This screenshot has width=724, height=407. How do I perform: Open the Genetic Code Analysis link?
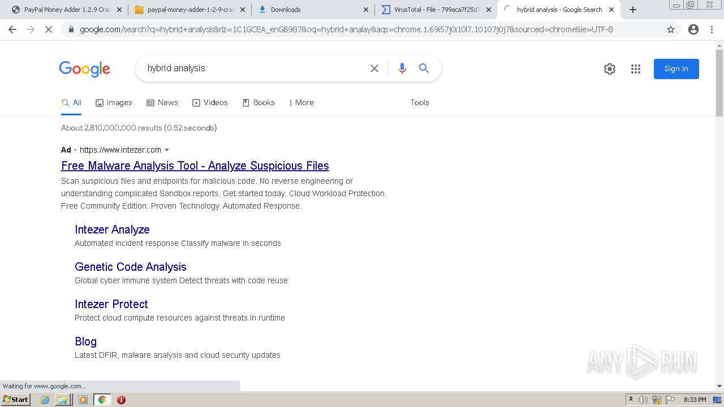131,267
